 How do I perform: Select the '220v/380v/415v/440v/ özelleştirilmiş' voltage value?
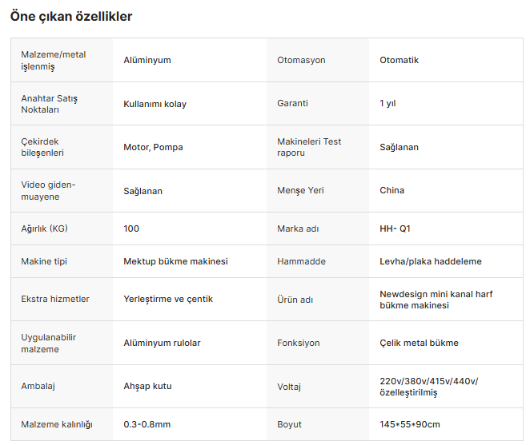pos(428,387)
